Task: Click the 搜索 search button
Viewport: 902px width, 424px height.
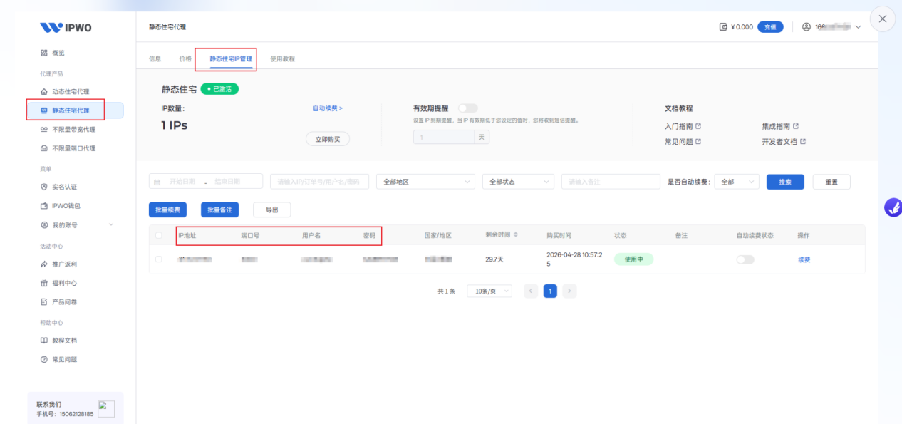Action: [x=785, y=182]
